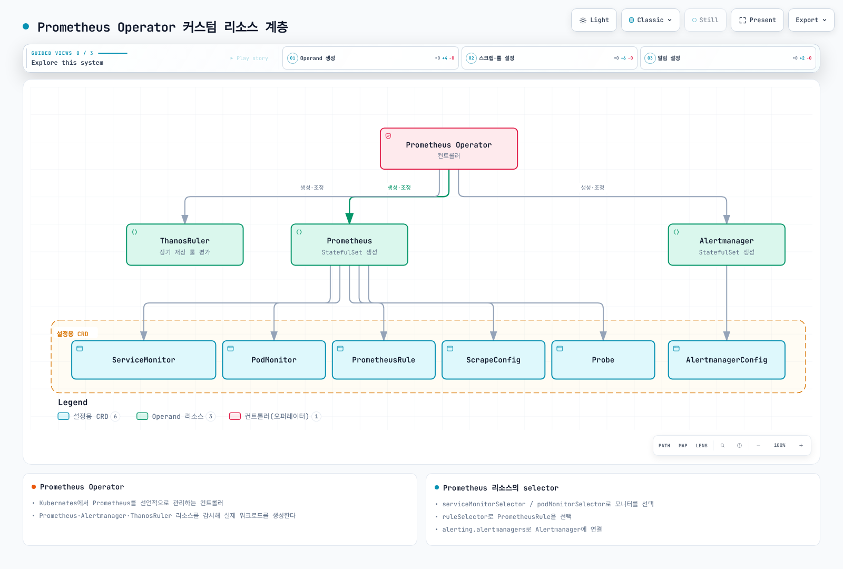843x569 pixels.
Task: Click the fullscreen icon in Present button
Action: pos(742,20)
